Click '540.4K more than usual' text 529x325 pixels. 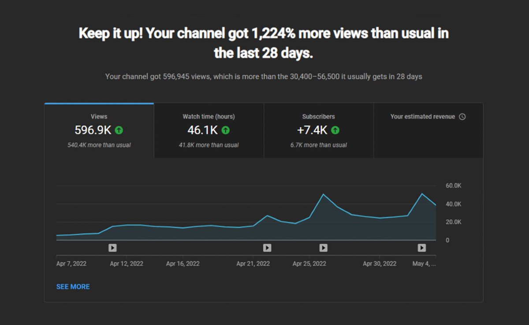pos(99,145)
